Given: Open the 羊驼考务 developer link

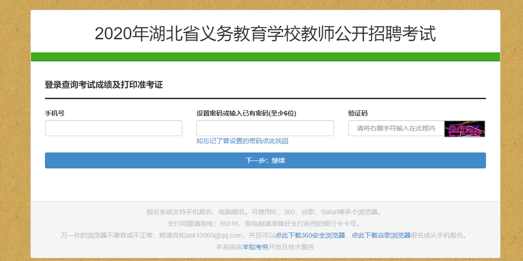Looking at the screenshot, I should coord(255,247).
